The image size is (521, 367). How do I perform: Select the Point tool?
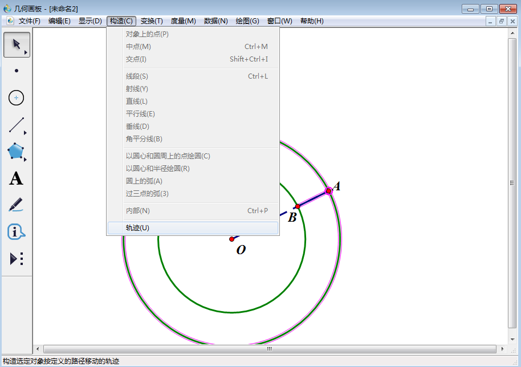click(x=17, y=71)
